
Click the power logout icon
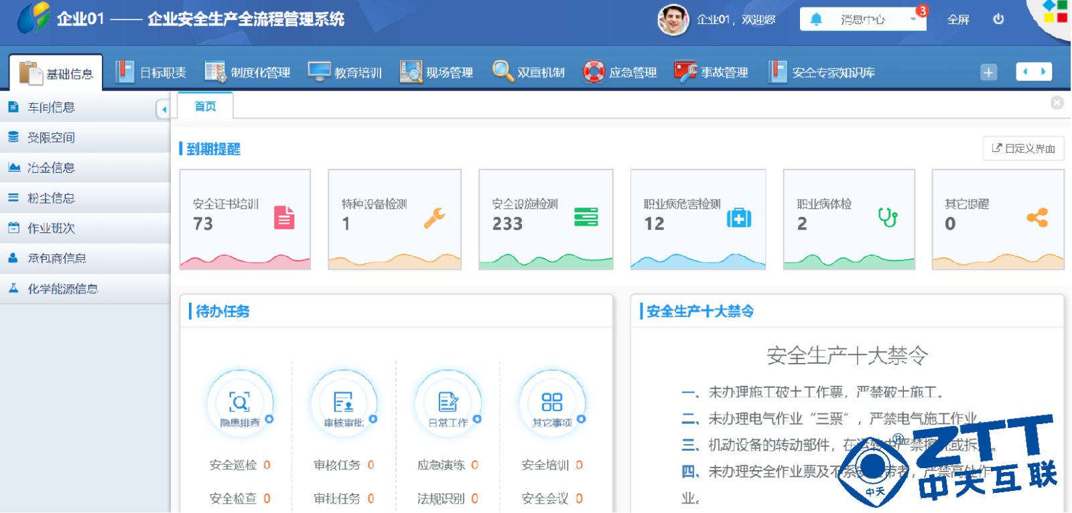pos(998,19)
